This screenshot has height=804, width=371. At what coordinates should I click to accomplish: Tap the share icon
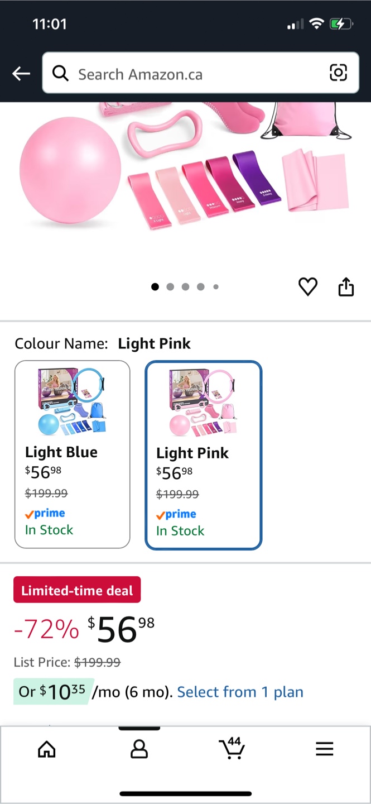tap(346, 286)
